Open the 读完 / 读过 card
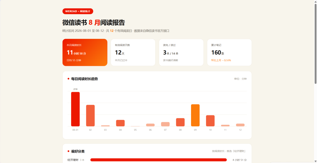 (181, 52)
